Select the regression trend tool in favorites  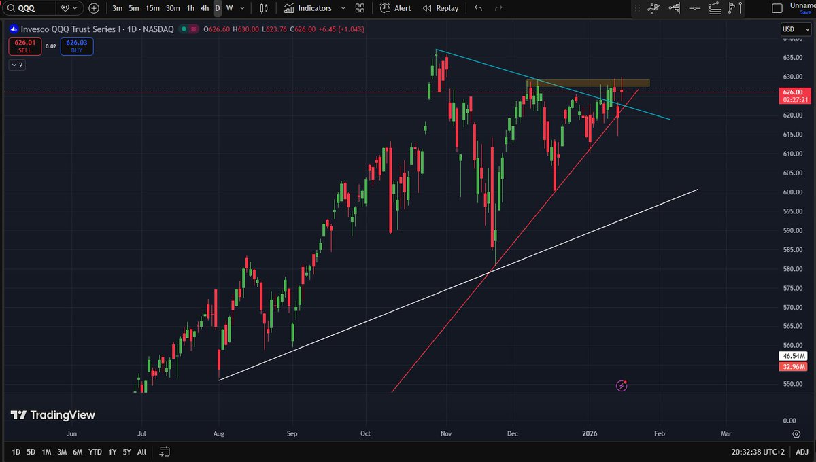[714, 8]
